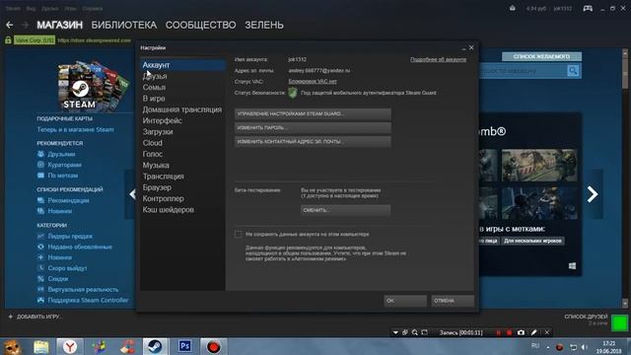
Task: Open the Загрузки settings category
Action: [182, 131]
